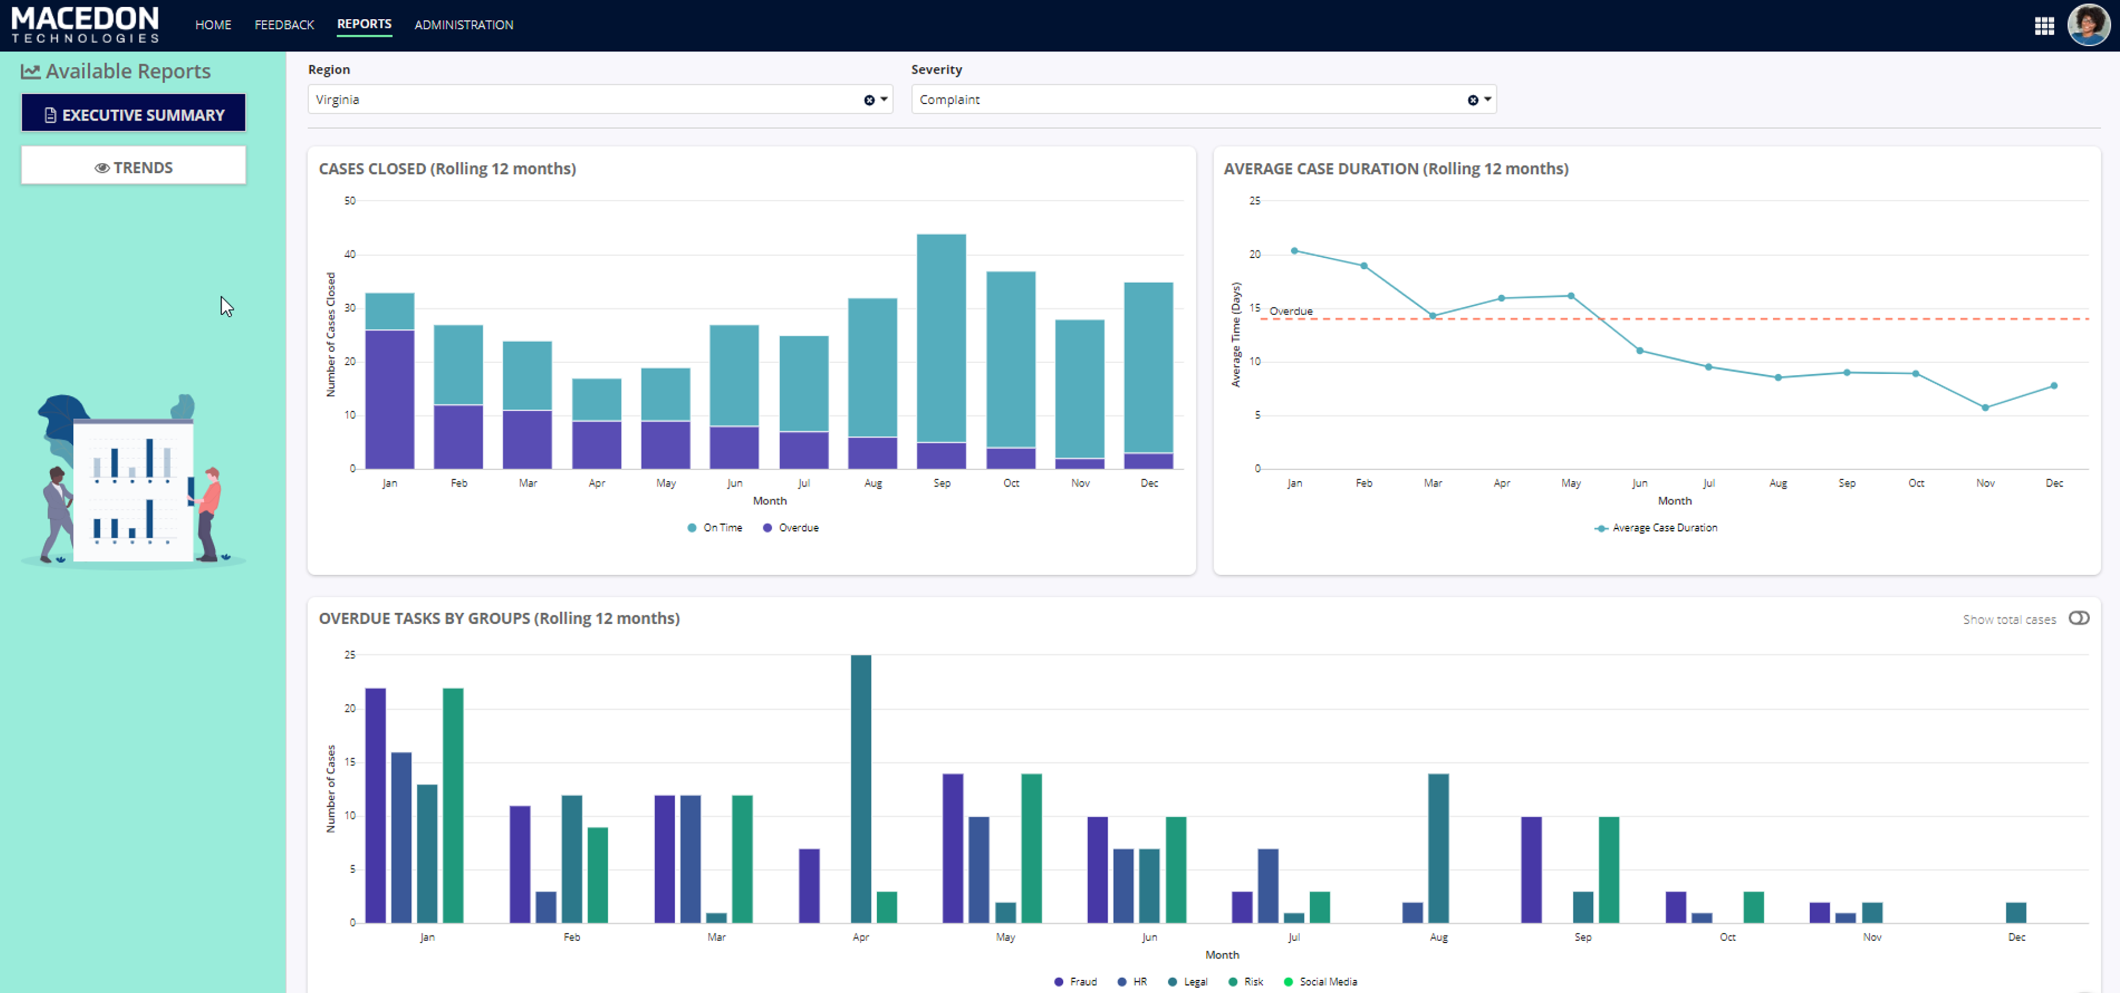Viewport: 2120px width, 993px height.
Task: Click the Available Reports heading
Action: click(x=129, y=72)
